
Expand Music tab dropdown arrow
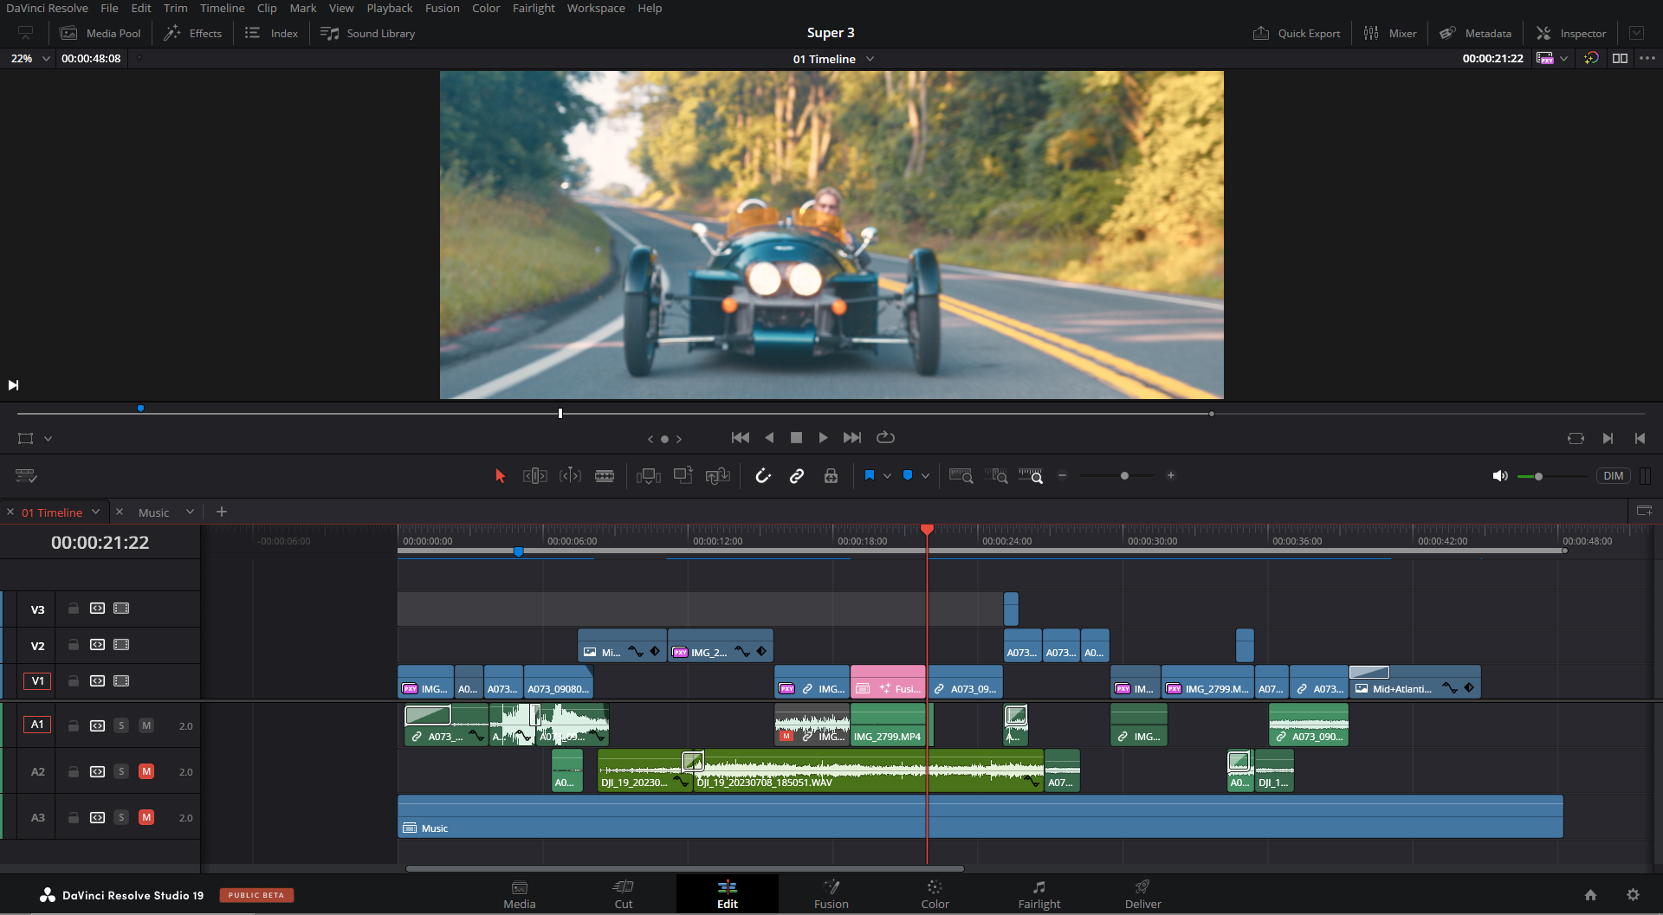(190, 512)
